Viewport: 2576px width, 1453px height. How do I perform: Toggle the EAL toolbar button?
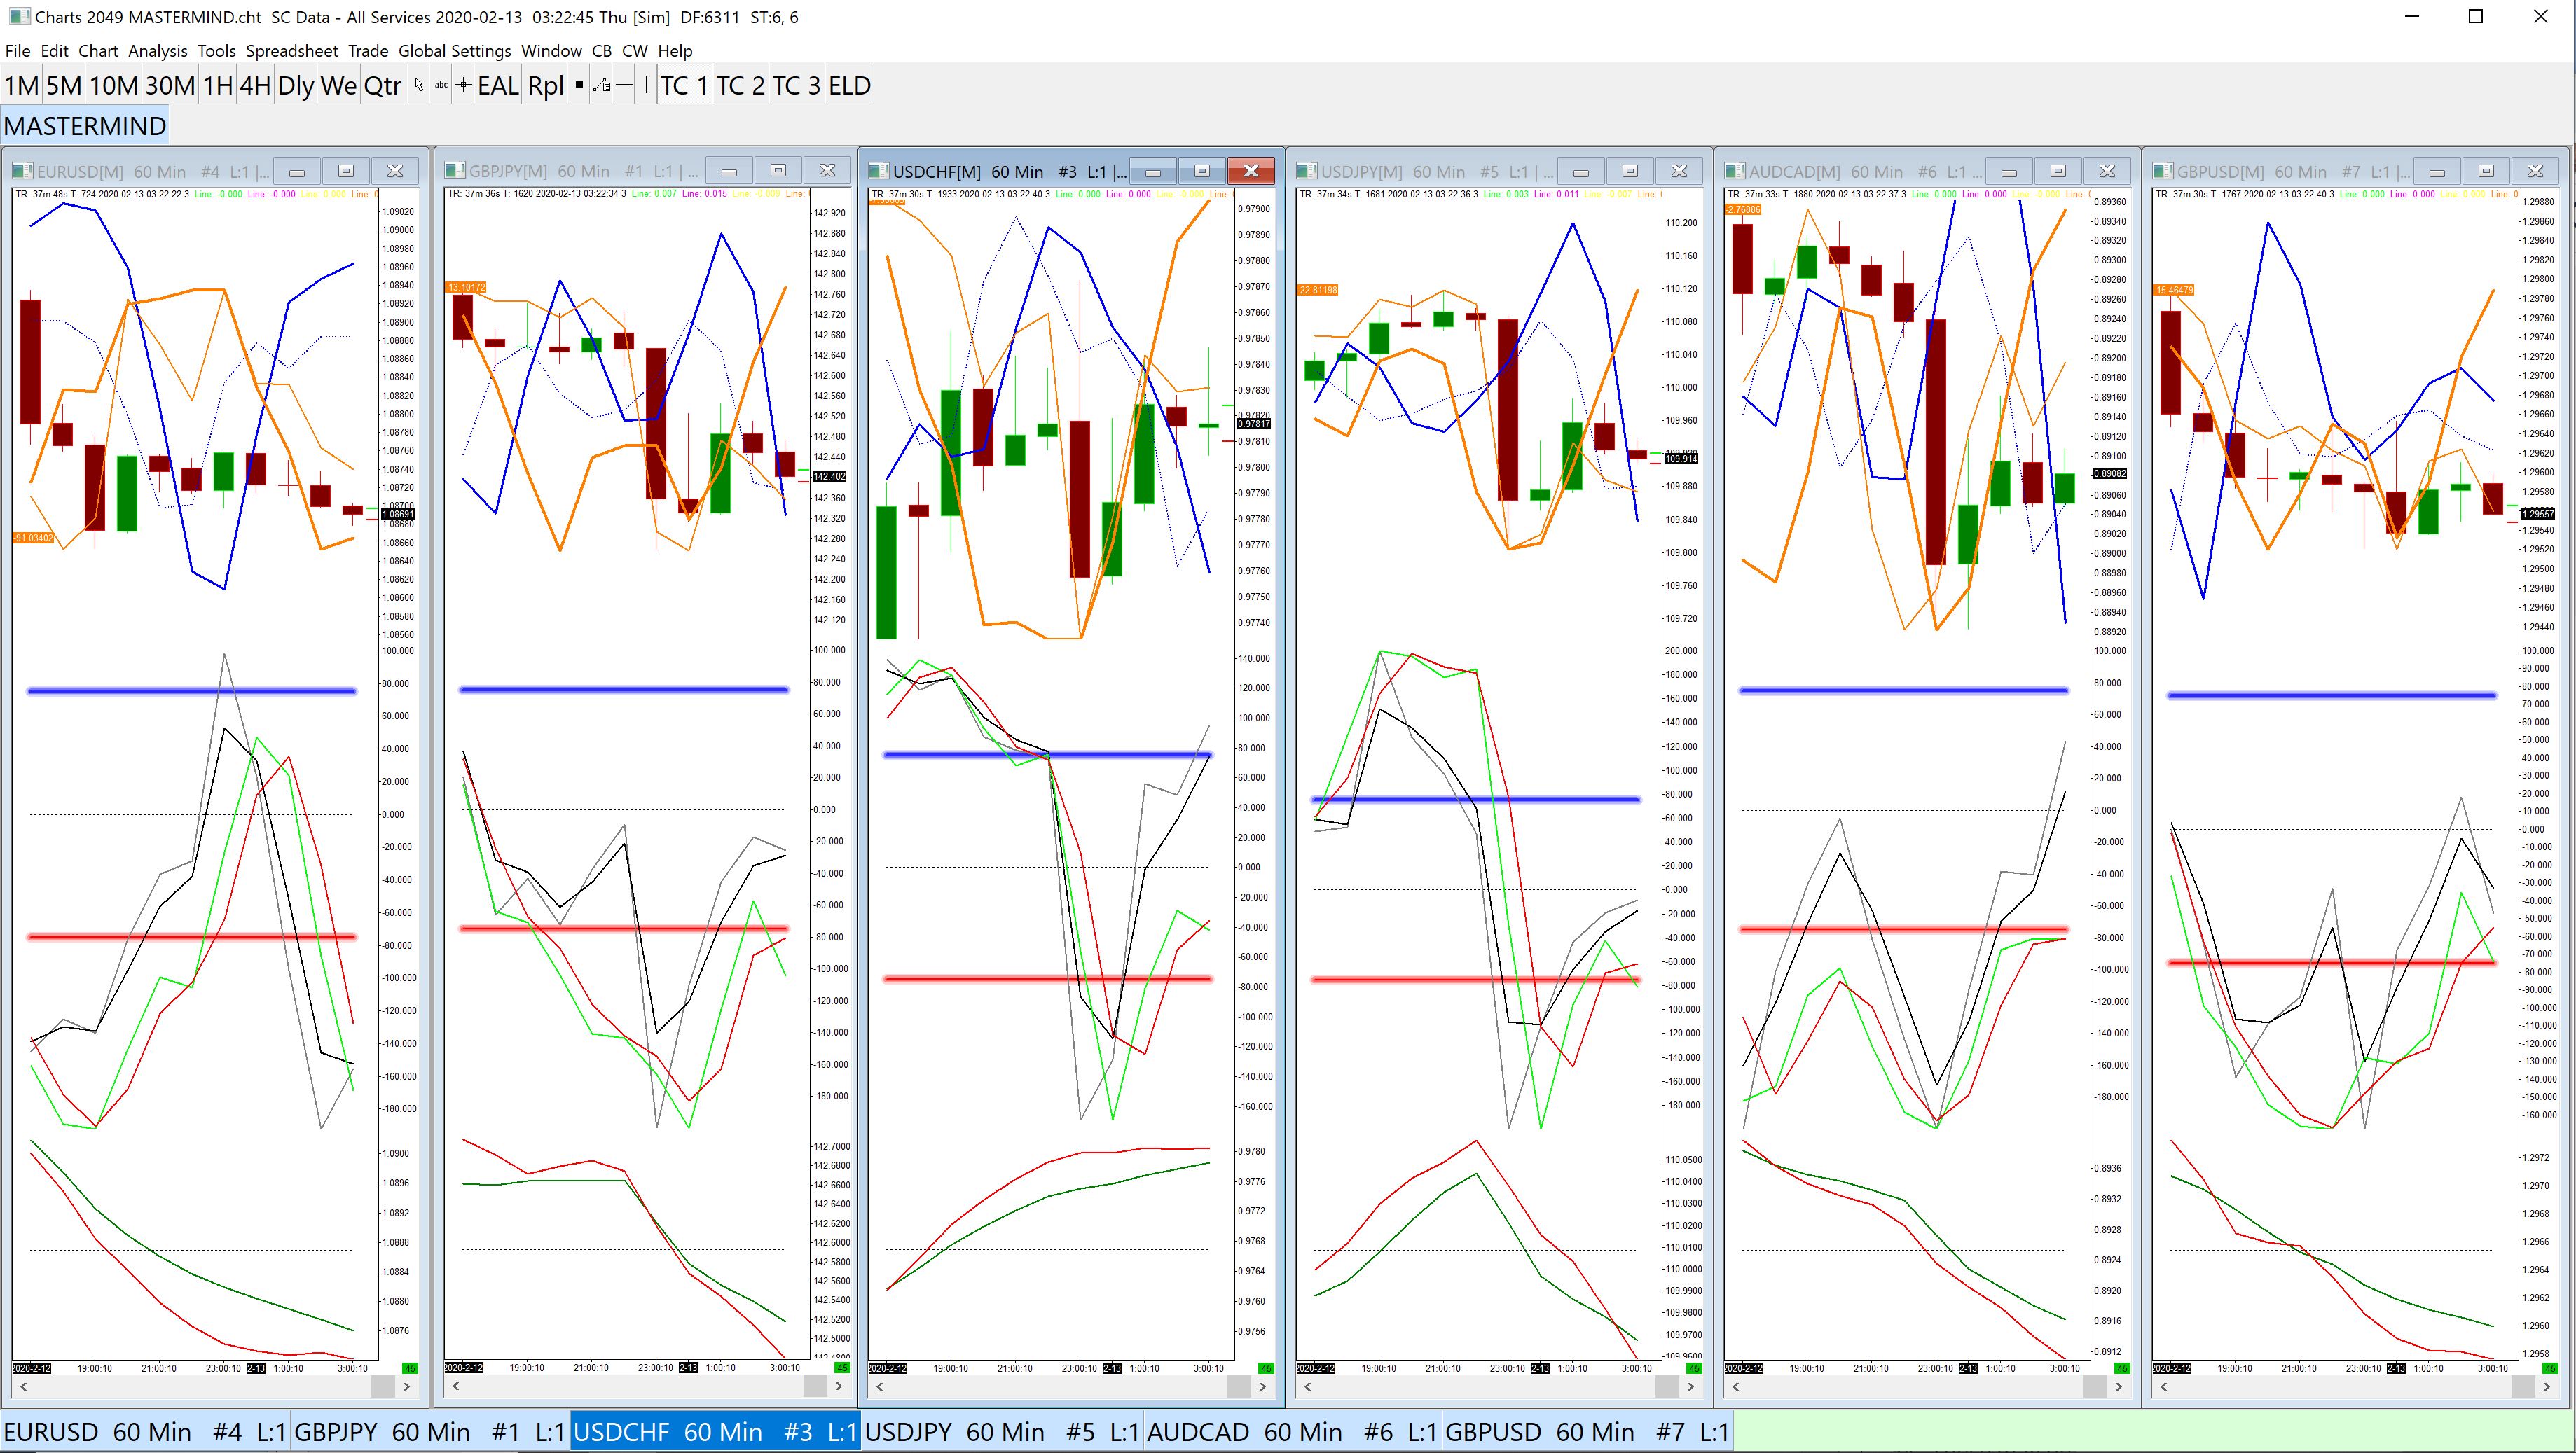tap(498, 86)
